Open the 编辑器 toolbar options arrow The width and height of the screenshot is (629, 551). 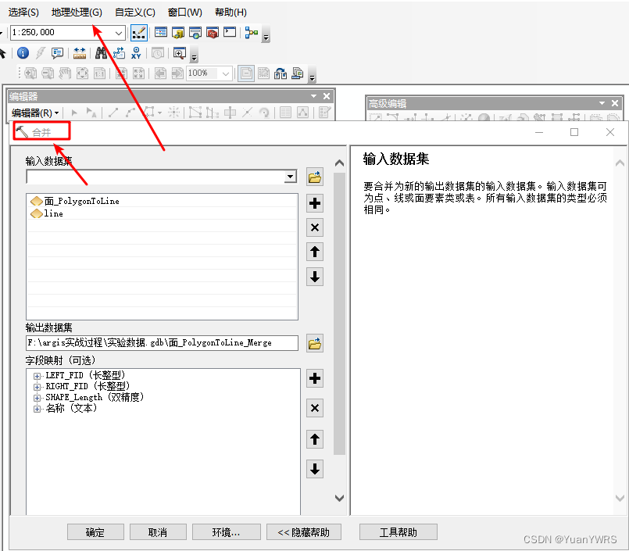click(x=313, y=96)
